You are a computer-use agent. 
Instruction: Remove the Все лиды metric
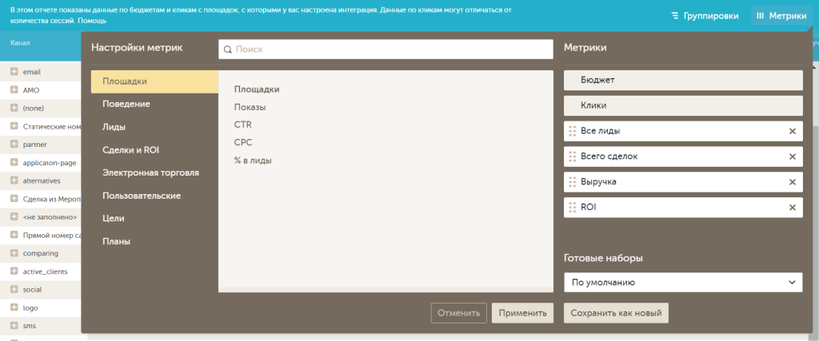(x=793, y=131)
